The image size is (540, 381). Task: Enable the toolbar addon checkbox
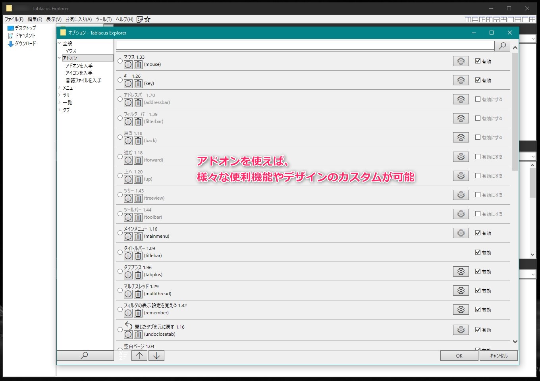pos(478,214)
